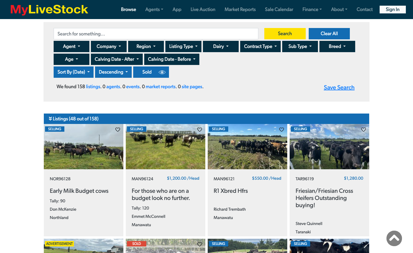
Task: Click the MyLiveStock logo
Action: [x=49, y=10]
